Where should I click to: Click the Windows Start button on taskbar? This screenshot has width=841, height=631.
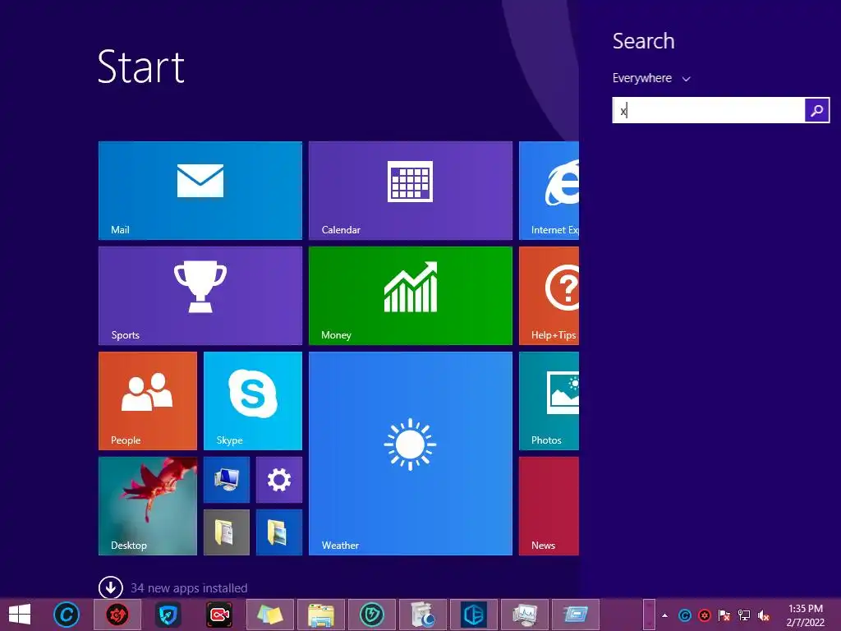pyautogui.click(x=20, y=615)
